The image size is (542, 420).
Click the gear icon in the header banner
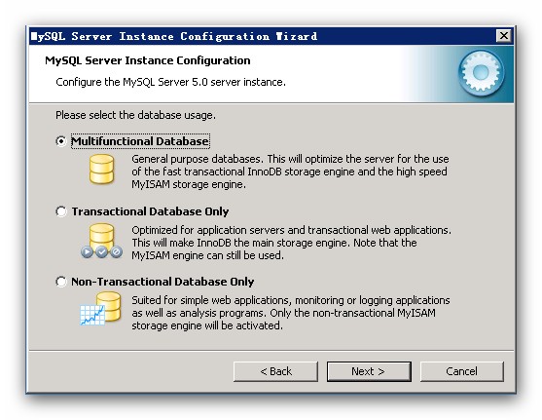[x=481, y=73]
